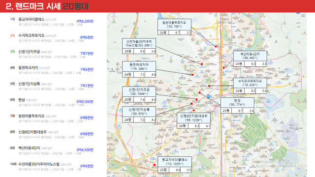
Task: Select the red dot linked to 수진마을3단지우미이노스빌 label
Action: point(201,64)
